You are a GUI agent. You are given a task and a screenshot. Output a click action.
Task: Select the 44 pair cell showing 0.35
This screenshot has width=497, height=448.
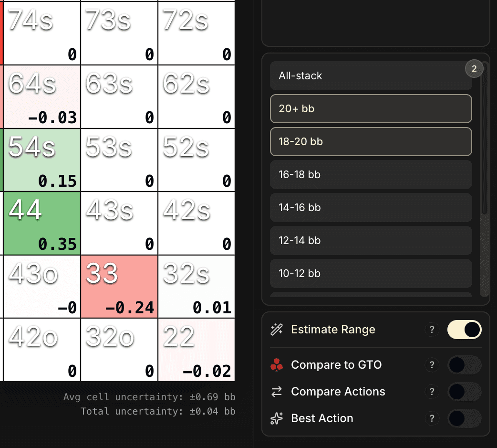pyautogui.click(x=42, y=223)
